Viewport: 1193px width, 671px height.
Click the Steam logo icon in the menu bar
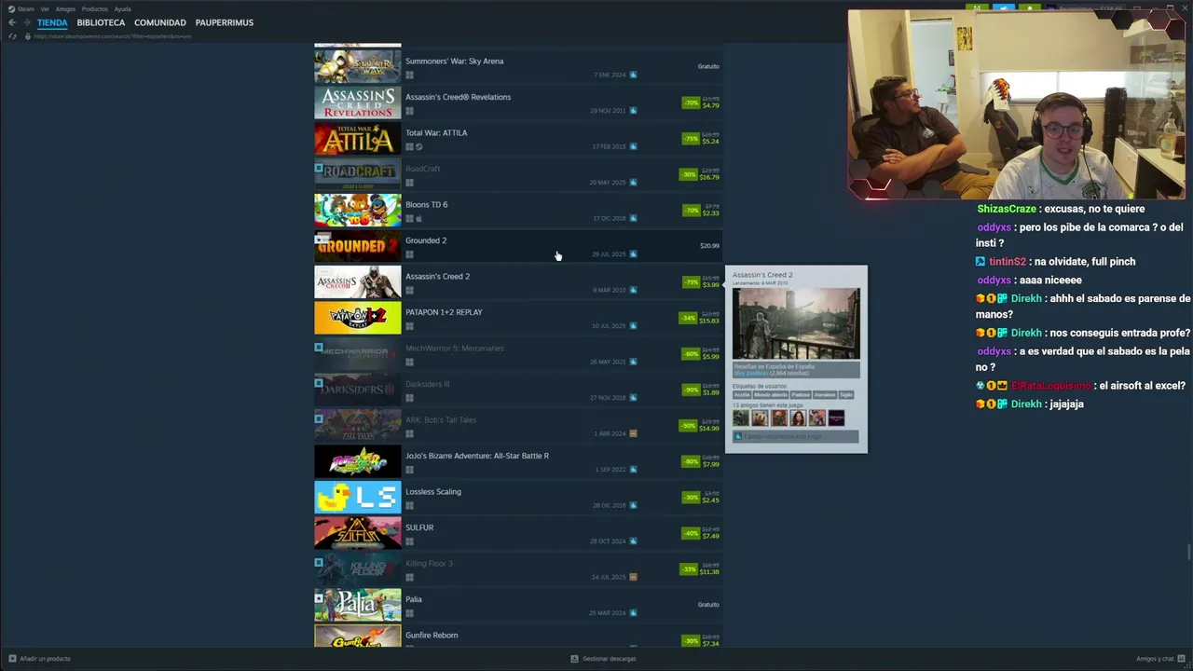[11, 9]
